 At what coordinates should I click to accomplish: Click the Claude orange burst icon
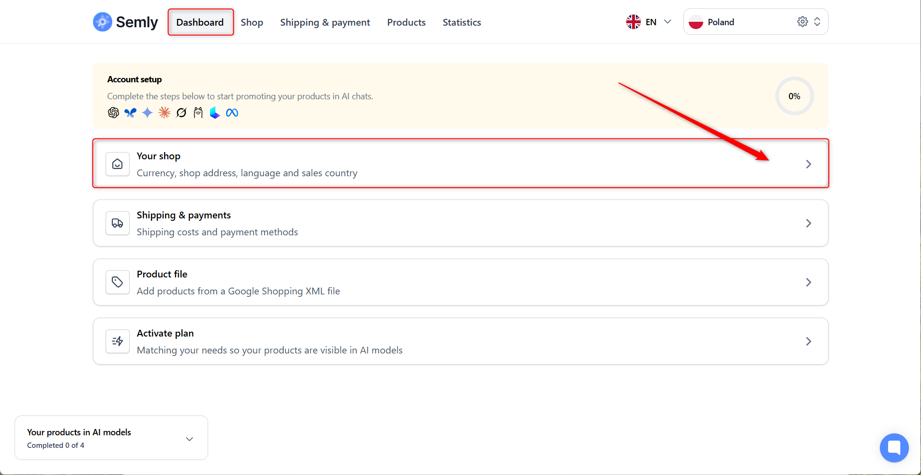click(165, 113)
